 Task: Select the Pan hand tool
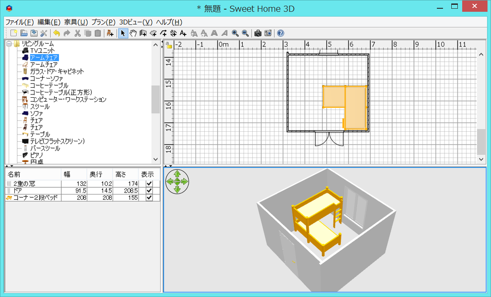click(x=133, y=33)
